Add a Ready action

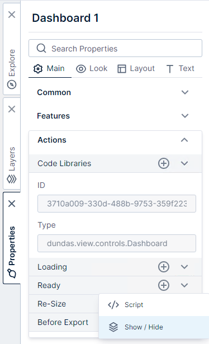164,285
